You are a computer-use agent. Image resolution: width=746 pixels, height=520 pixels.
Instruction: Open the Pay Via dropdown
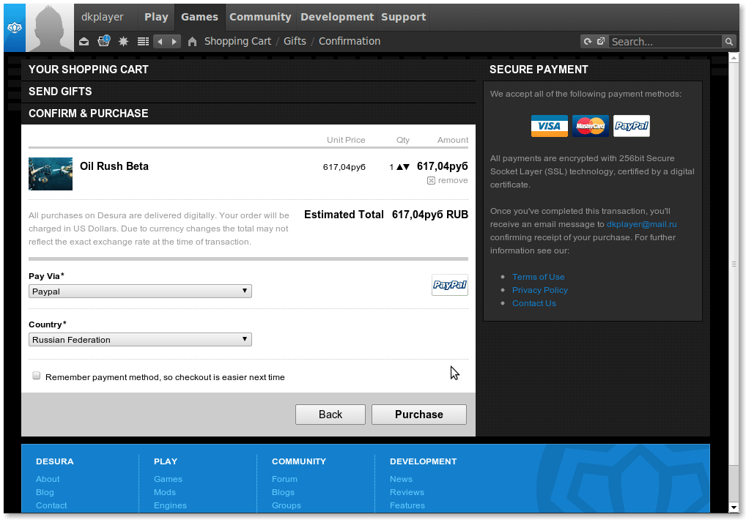140,291
